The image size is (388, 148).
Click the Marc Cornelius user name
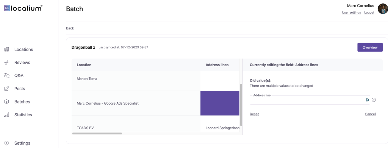coord(361,6)
